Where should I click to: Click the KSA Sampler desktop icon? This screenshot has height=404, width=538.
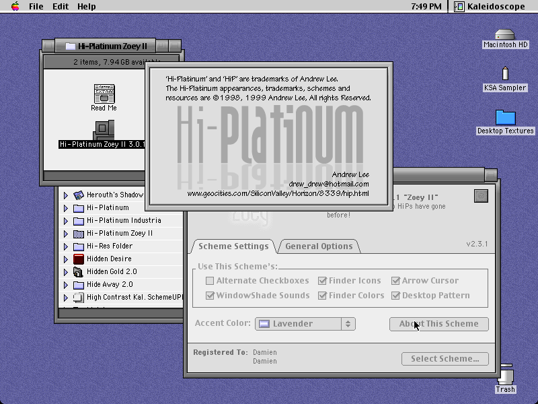pos(505,73)
